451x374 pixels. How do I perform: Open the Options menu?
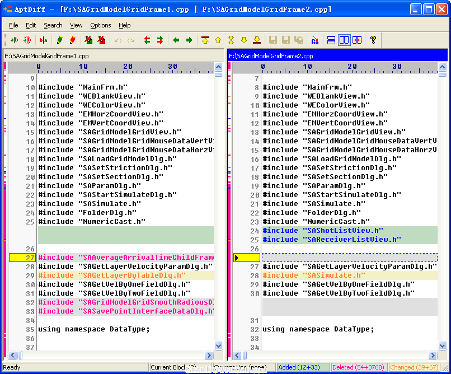(100, 25)
